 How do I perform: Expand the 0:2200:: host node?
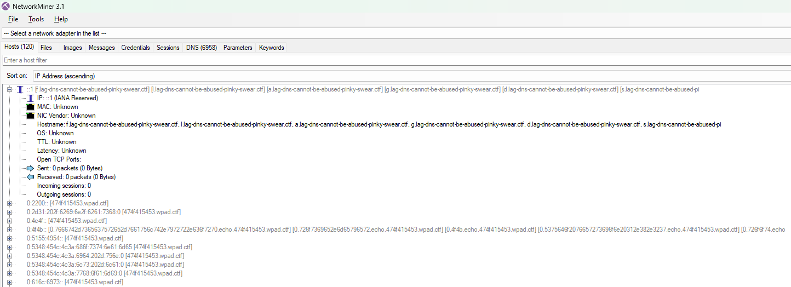(9, 203)
